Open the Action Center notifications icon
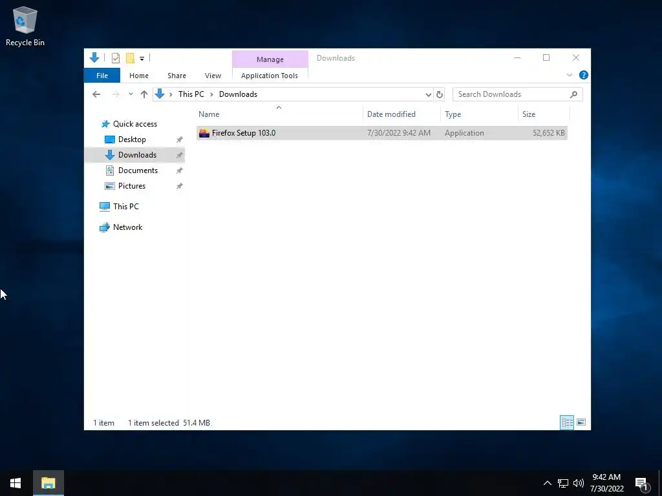Viewport: 662px width, 496px height. click(x=641, y=483)
